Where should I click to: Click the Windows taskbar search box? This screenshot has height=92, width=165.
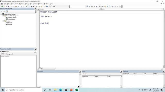click(x=24, y=90)
